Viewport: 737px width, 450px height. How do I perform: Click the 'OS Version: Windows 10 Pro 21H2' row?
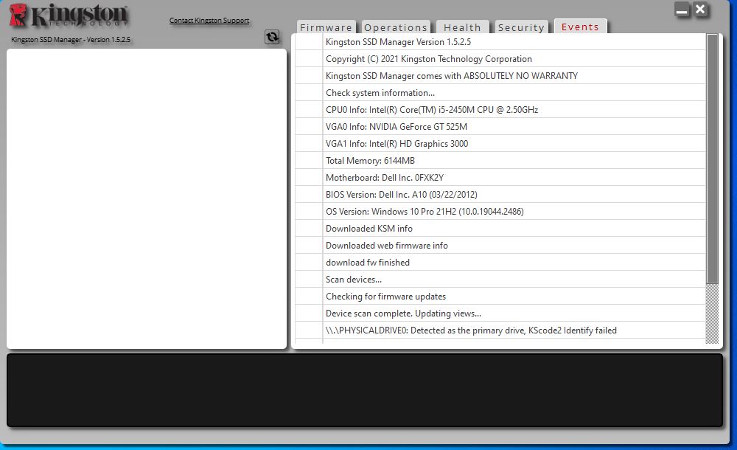pyautogui.click(x=500, y=211)
